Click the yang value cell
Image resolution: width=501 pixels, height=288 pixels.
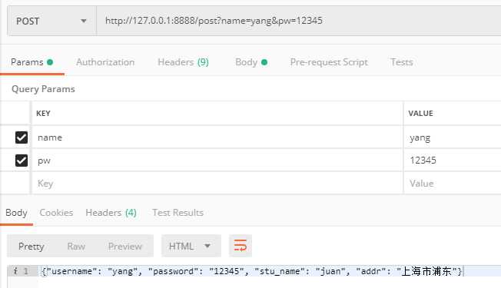pyautogui.click(x=453, y=137)
